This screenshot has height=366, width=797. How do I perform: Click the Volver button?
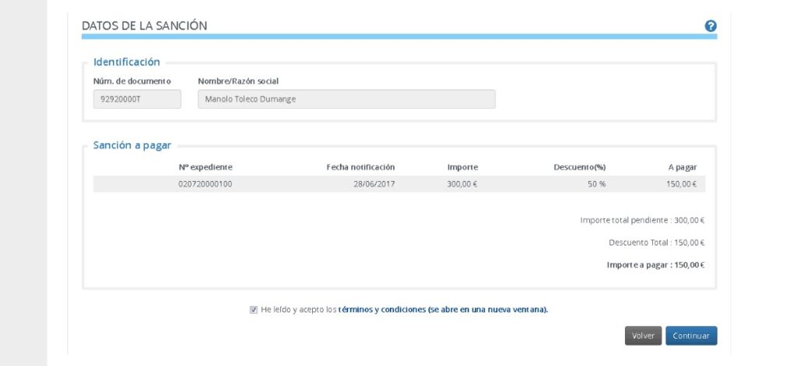pyautogui.click(x=643, y=336)
